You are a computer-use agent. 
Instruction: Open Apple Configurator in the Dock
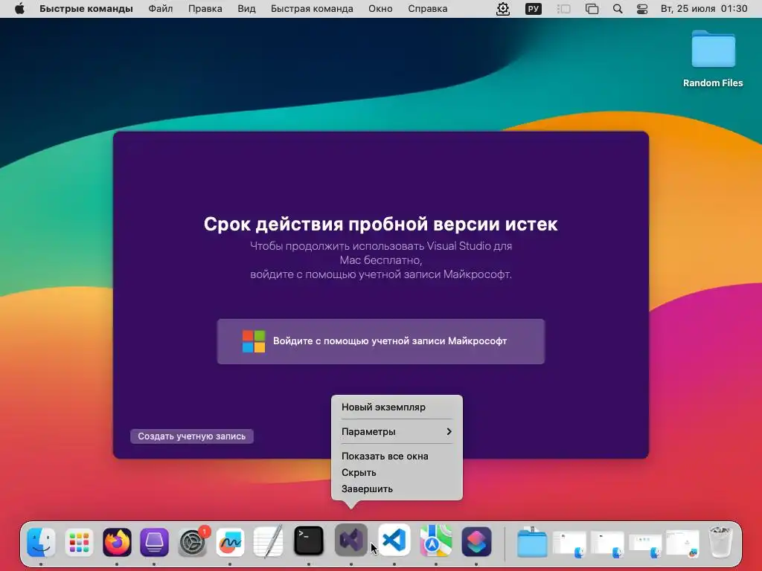point(155,542)
